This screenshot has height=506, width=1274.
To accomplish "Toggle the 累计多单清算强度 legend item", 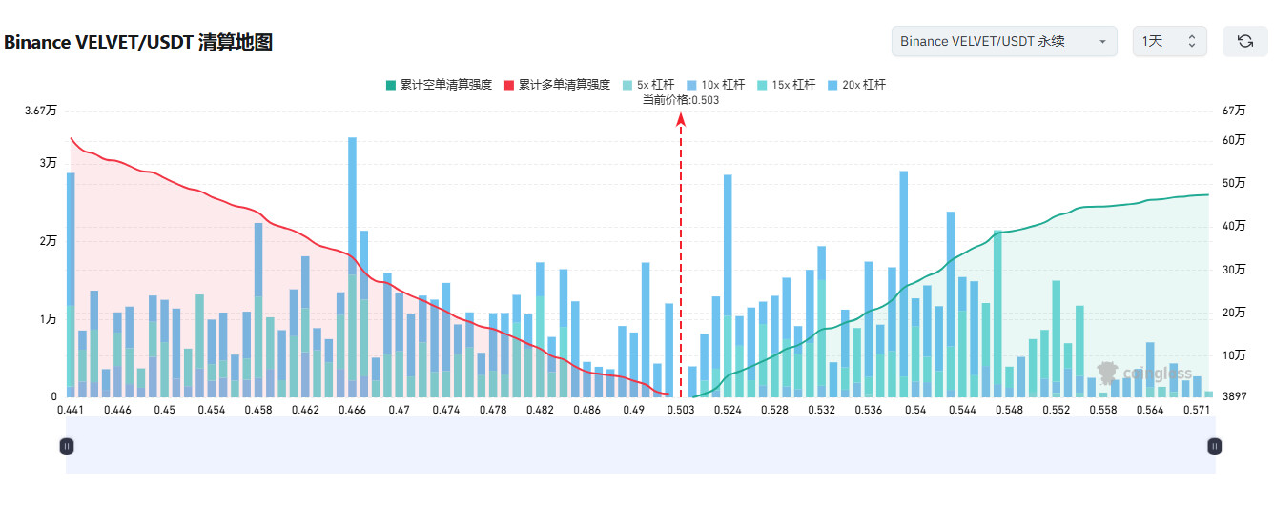I will point(556,85).
